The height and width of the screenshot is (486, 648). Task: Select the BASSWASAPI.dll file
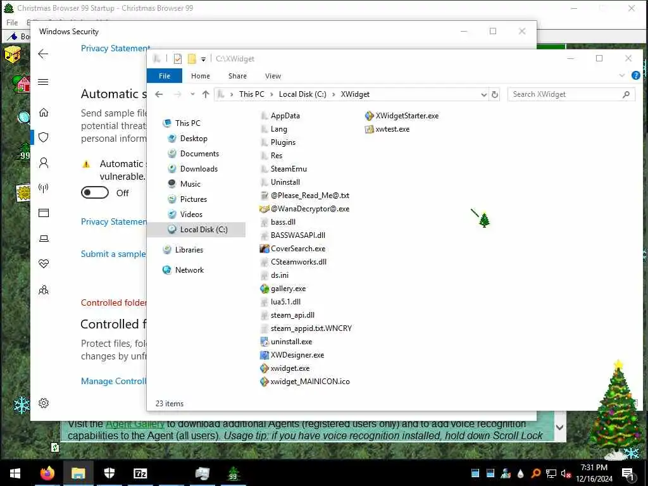pyautogui.click(x=292, y=235)
